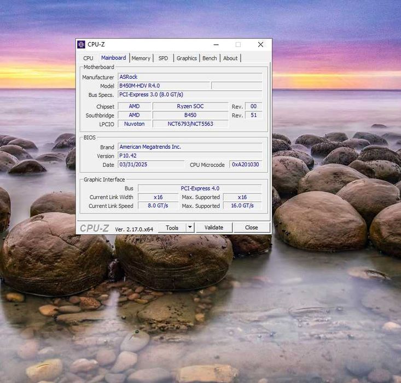This screenshot has width=401, height=383.
Task: Click the CPU Microcode 0xA201030 value
Action: pyautogui.click(x=245, y=165)
